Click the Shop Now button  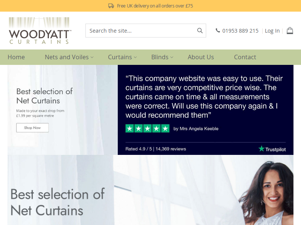(32, 127)
